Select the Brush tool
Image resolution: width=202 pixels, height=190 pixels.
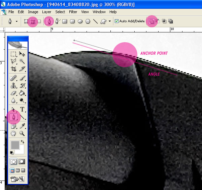[x=22, y=78]
